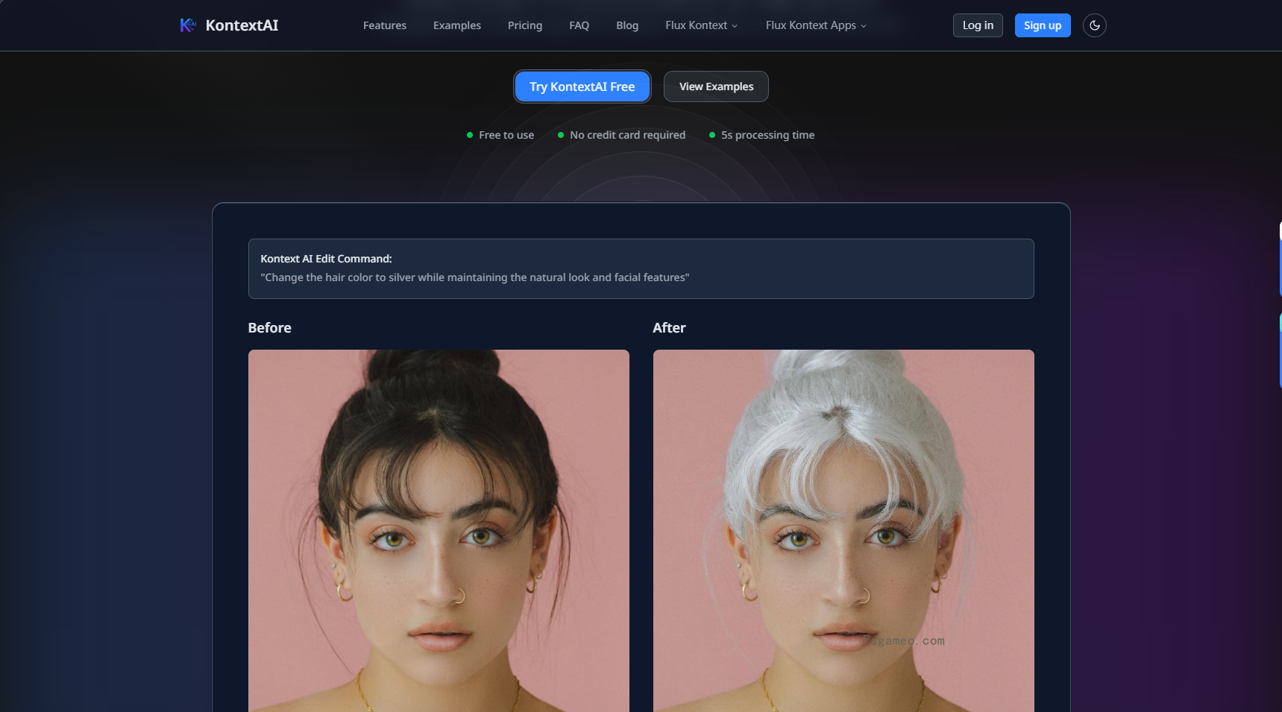The image size is (1282, 712).
Task: Click the Log in button
Action: [978, 25]
